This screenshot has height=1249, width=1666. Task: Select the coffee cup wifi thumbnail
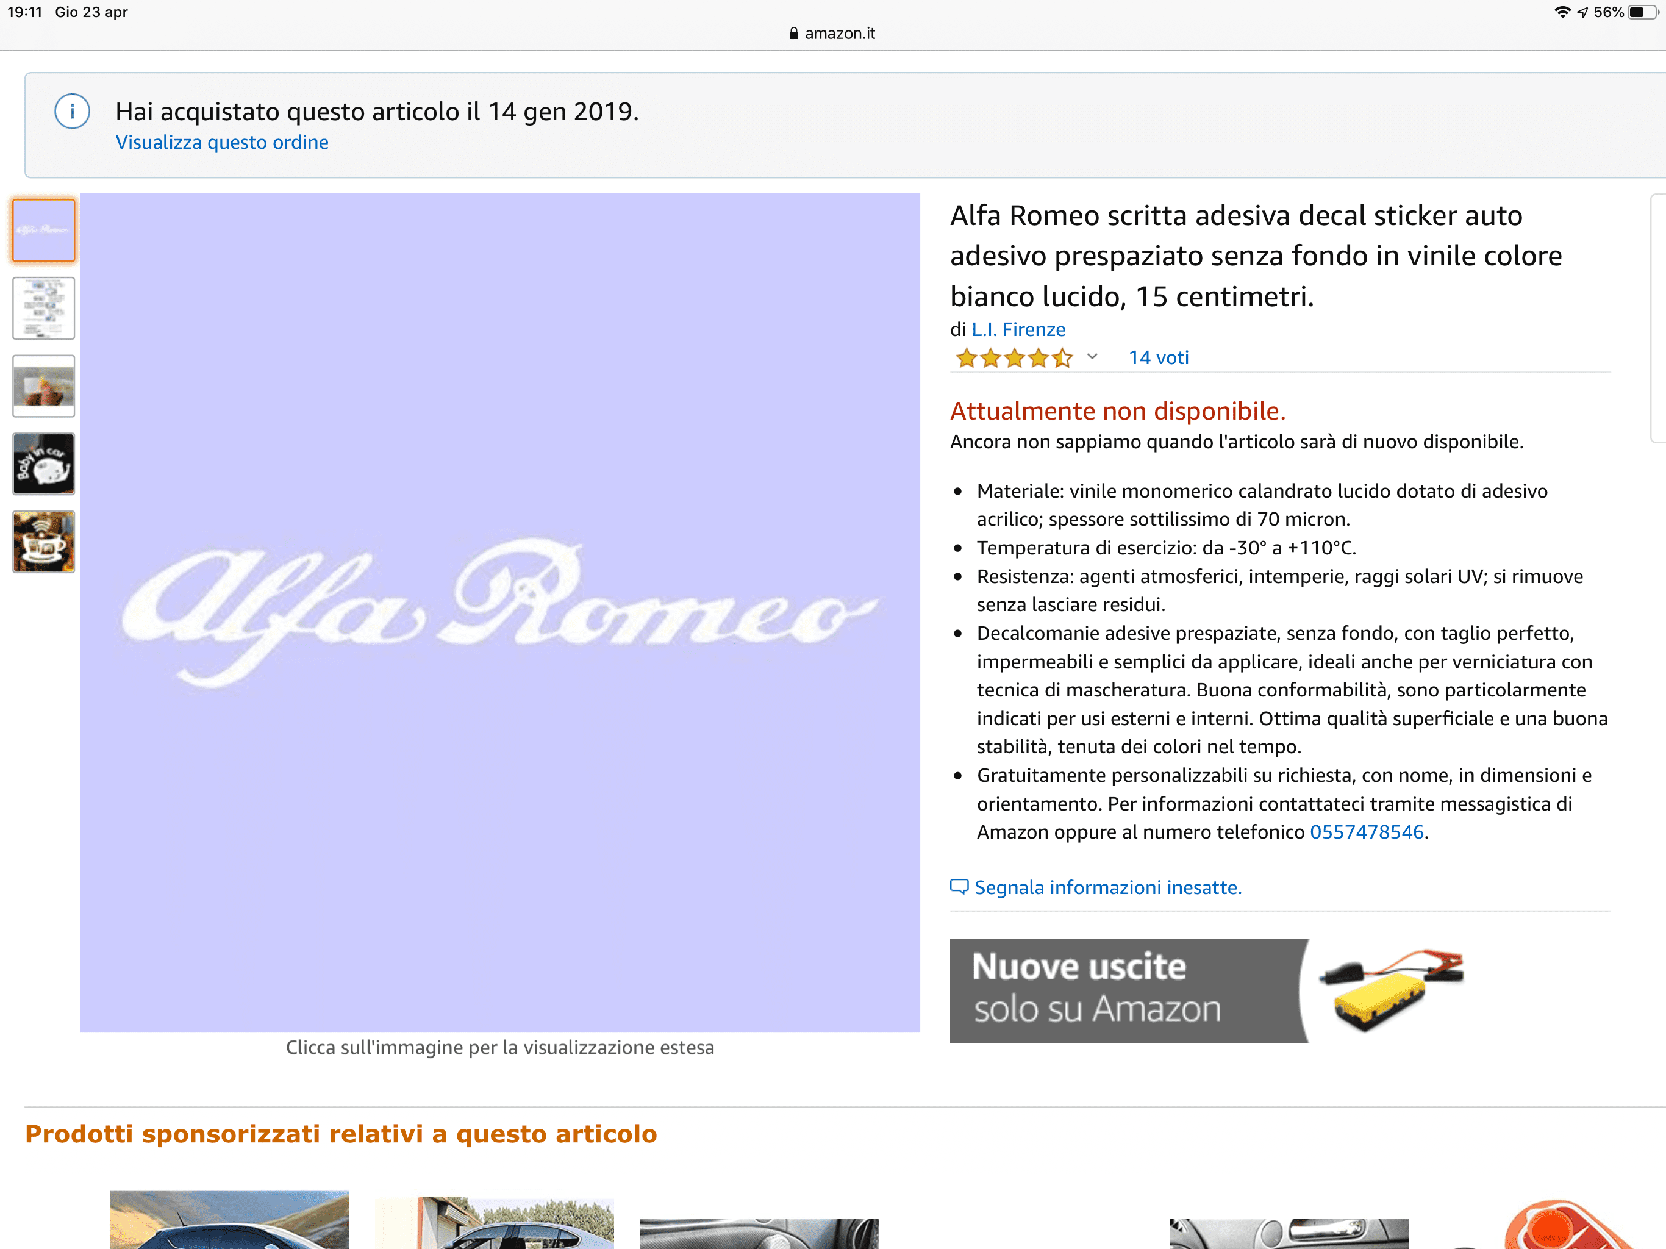[x=44, y=542]
